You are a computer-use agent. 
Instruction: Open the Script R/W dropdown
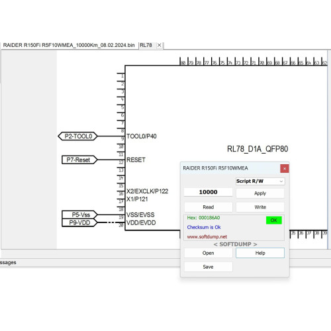[260, 181]
